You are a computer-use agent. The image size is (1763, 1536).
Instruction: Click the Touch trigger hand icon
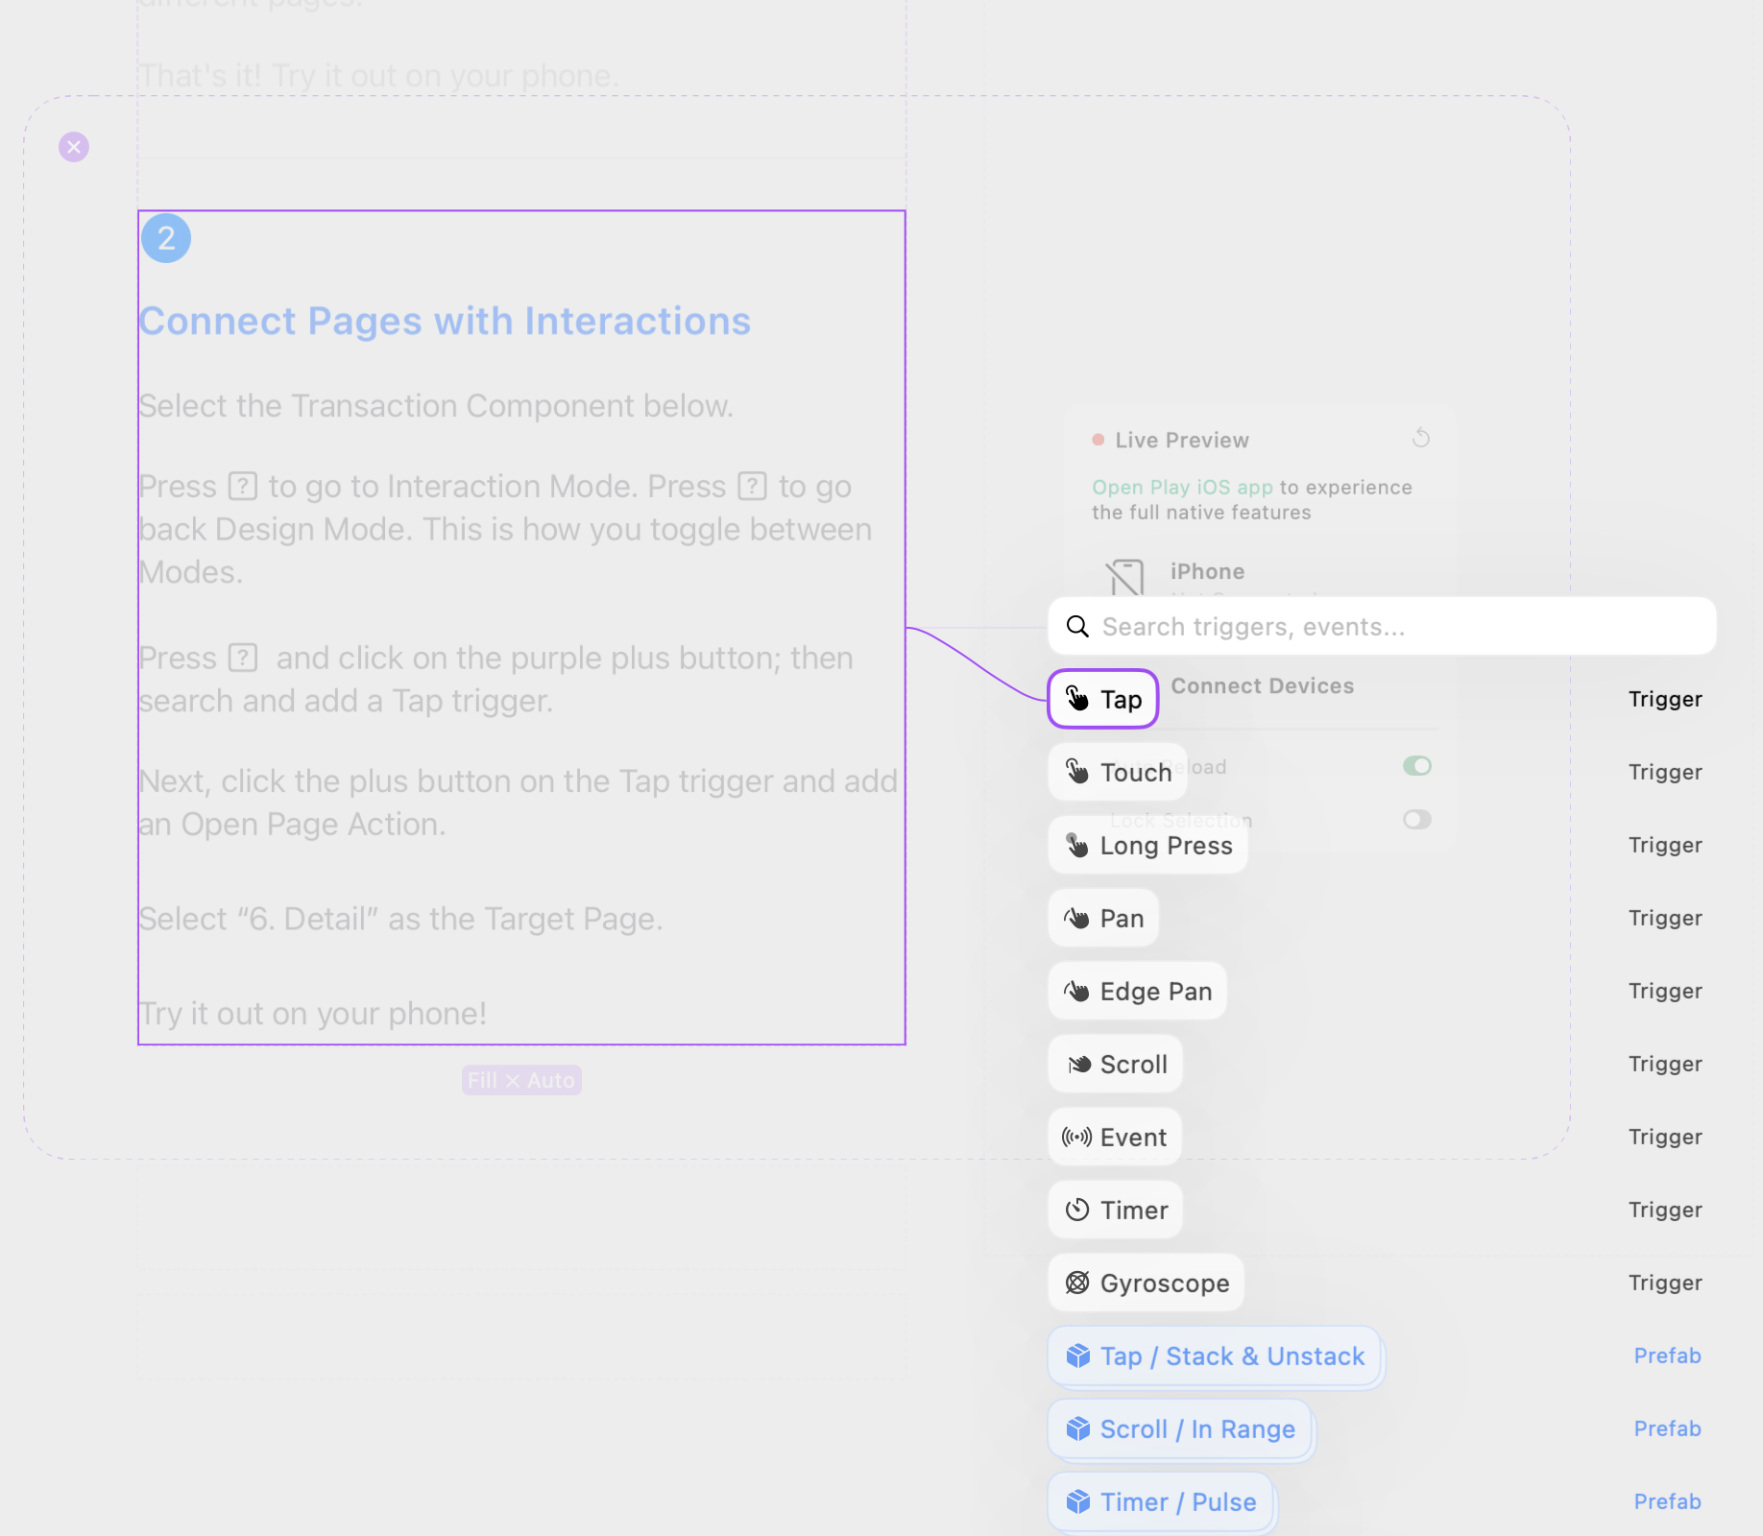tap(1077, 771)
